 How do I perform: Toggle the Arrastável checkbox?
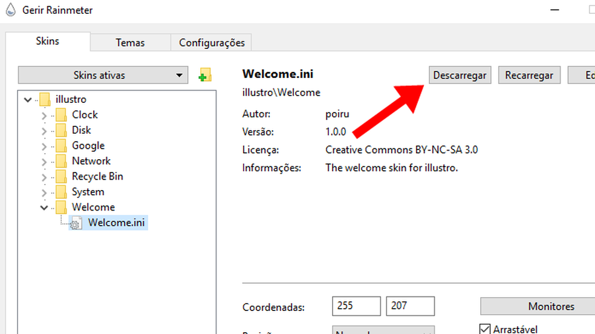pyautogui.click(x=484, y=329)
